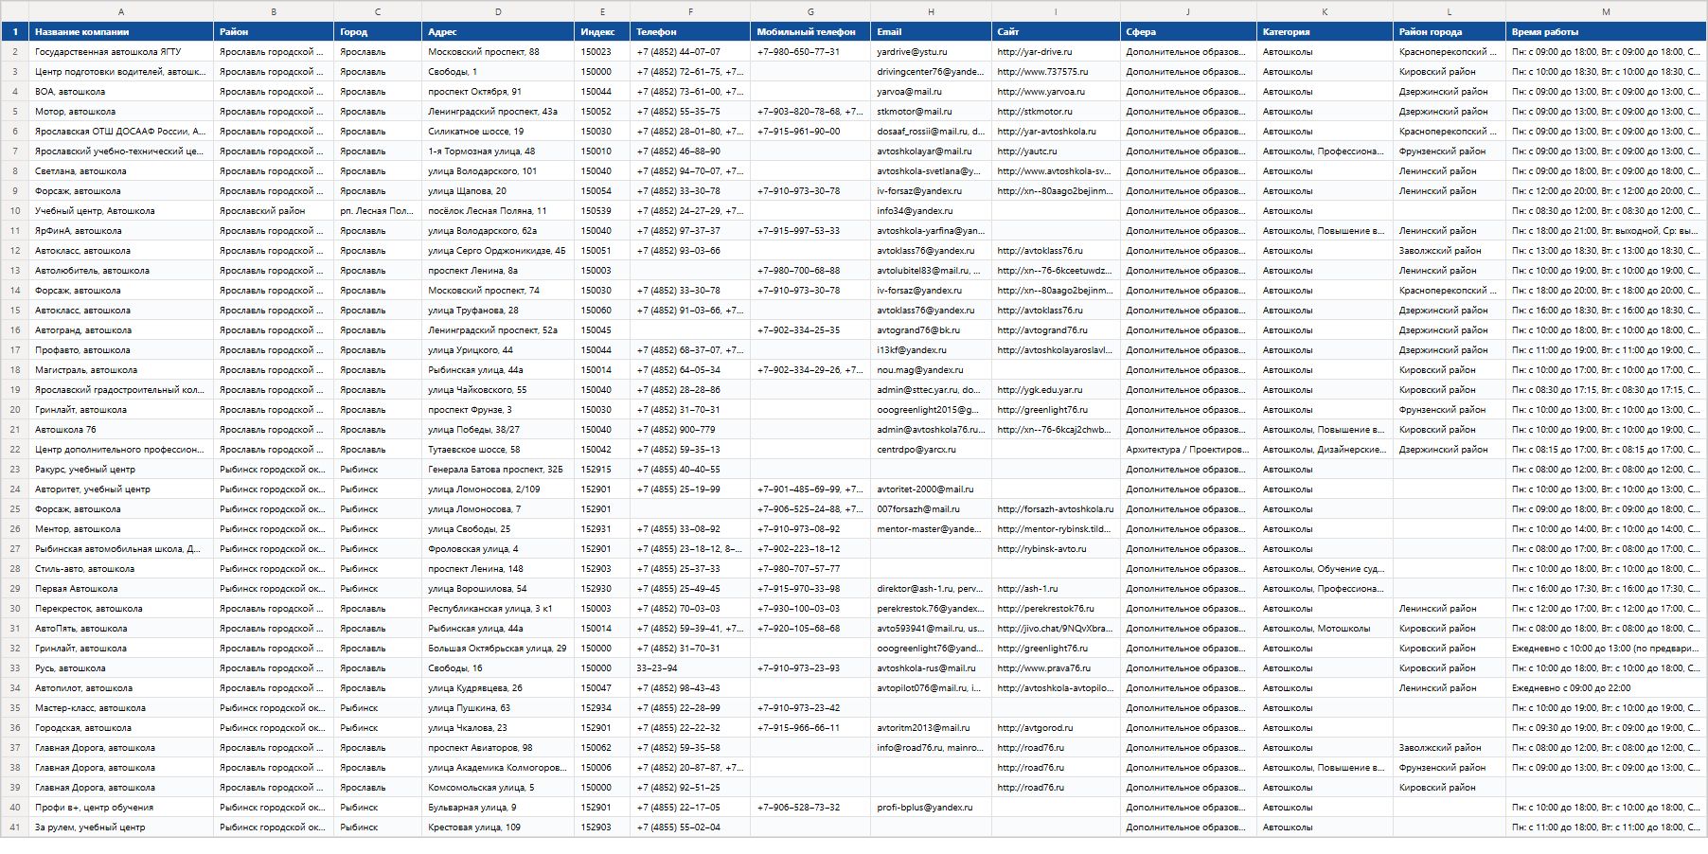Click the 'Район города' header cell

pyautogui.click(x=1450, y=31)
